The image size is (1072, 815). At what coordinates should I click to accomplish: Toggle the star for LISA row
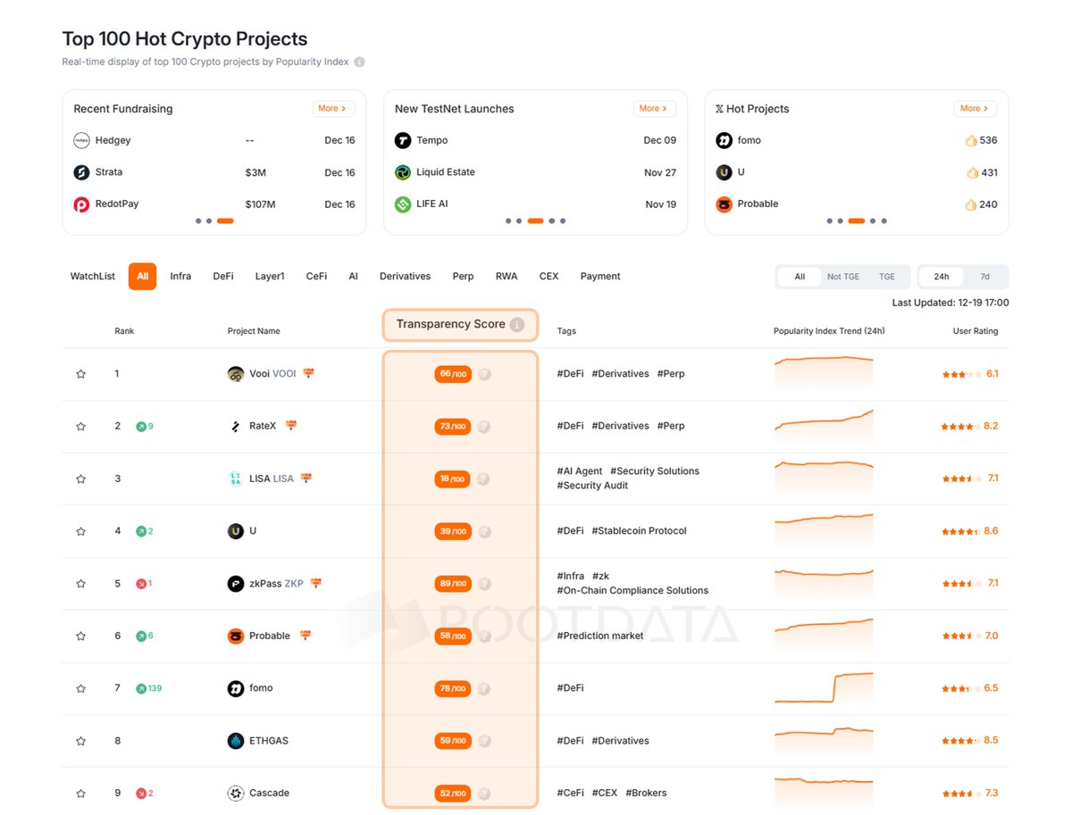81,479
